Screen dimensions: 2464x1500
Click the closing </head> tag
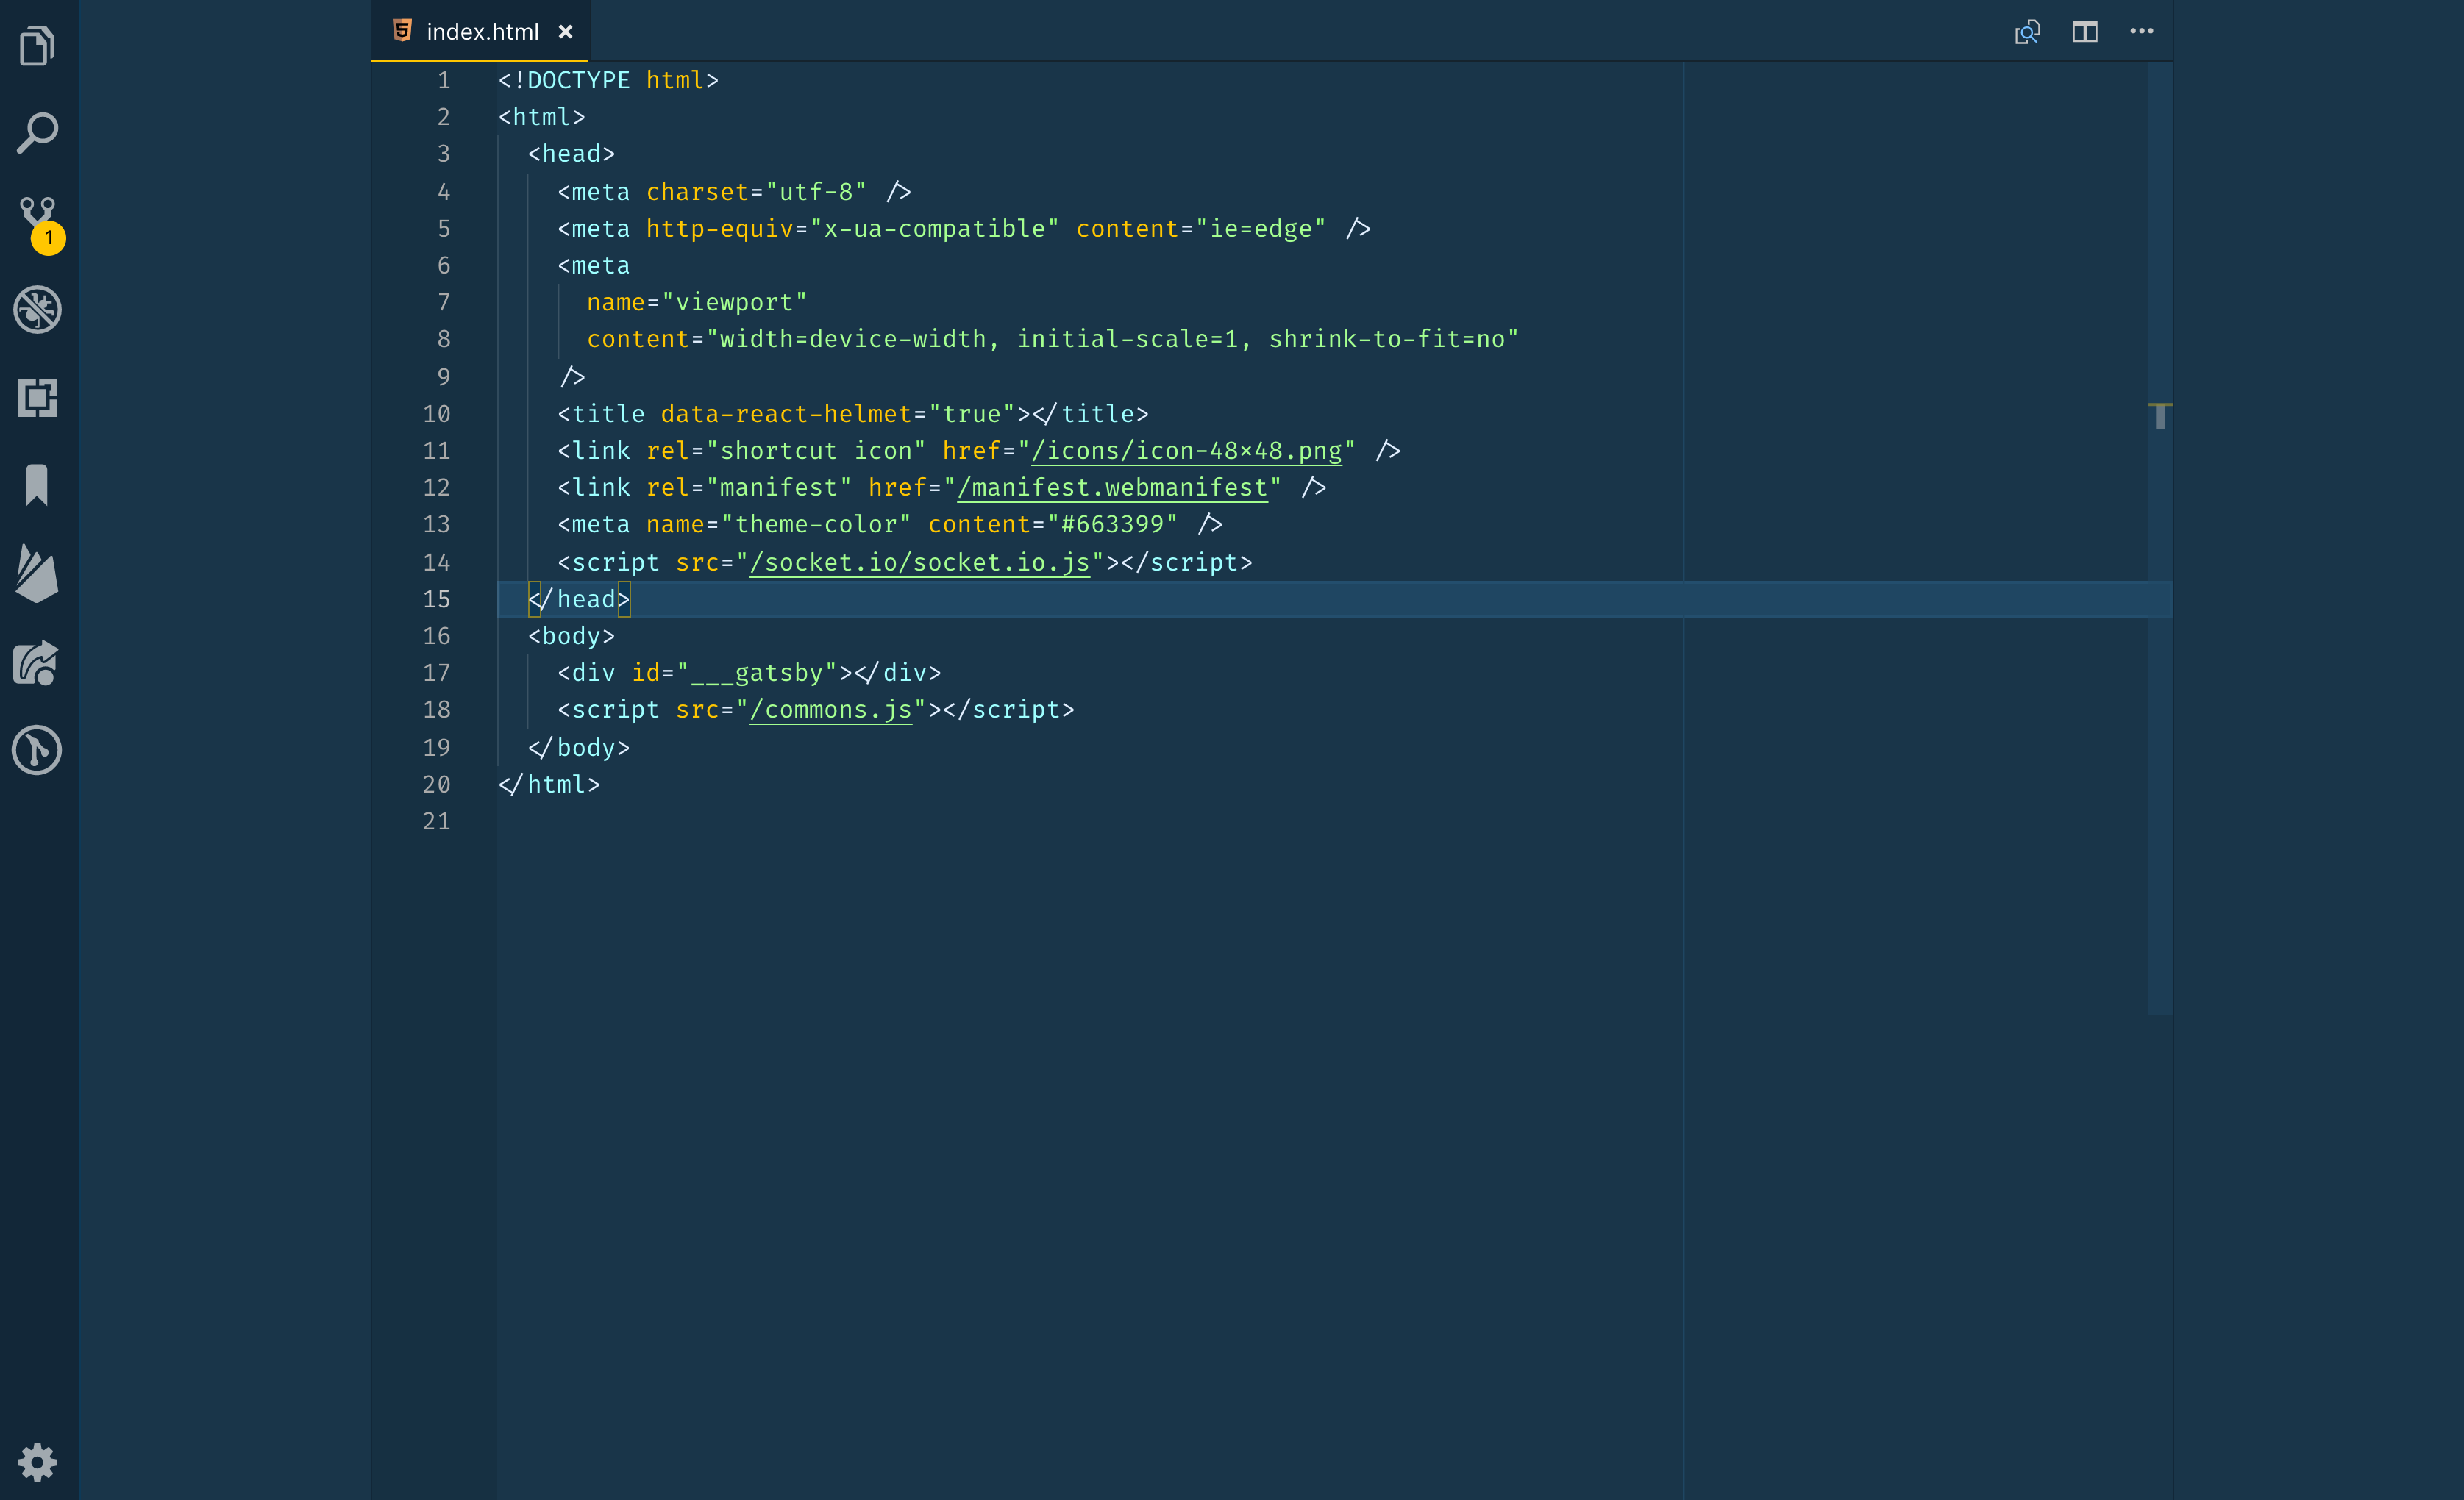[x=579, y=599]
